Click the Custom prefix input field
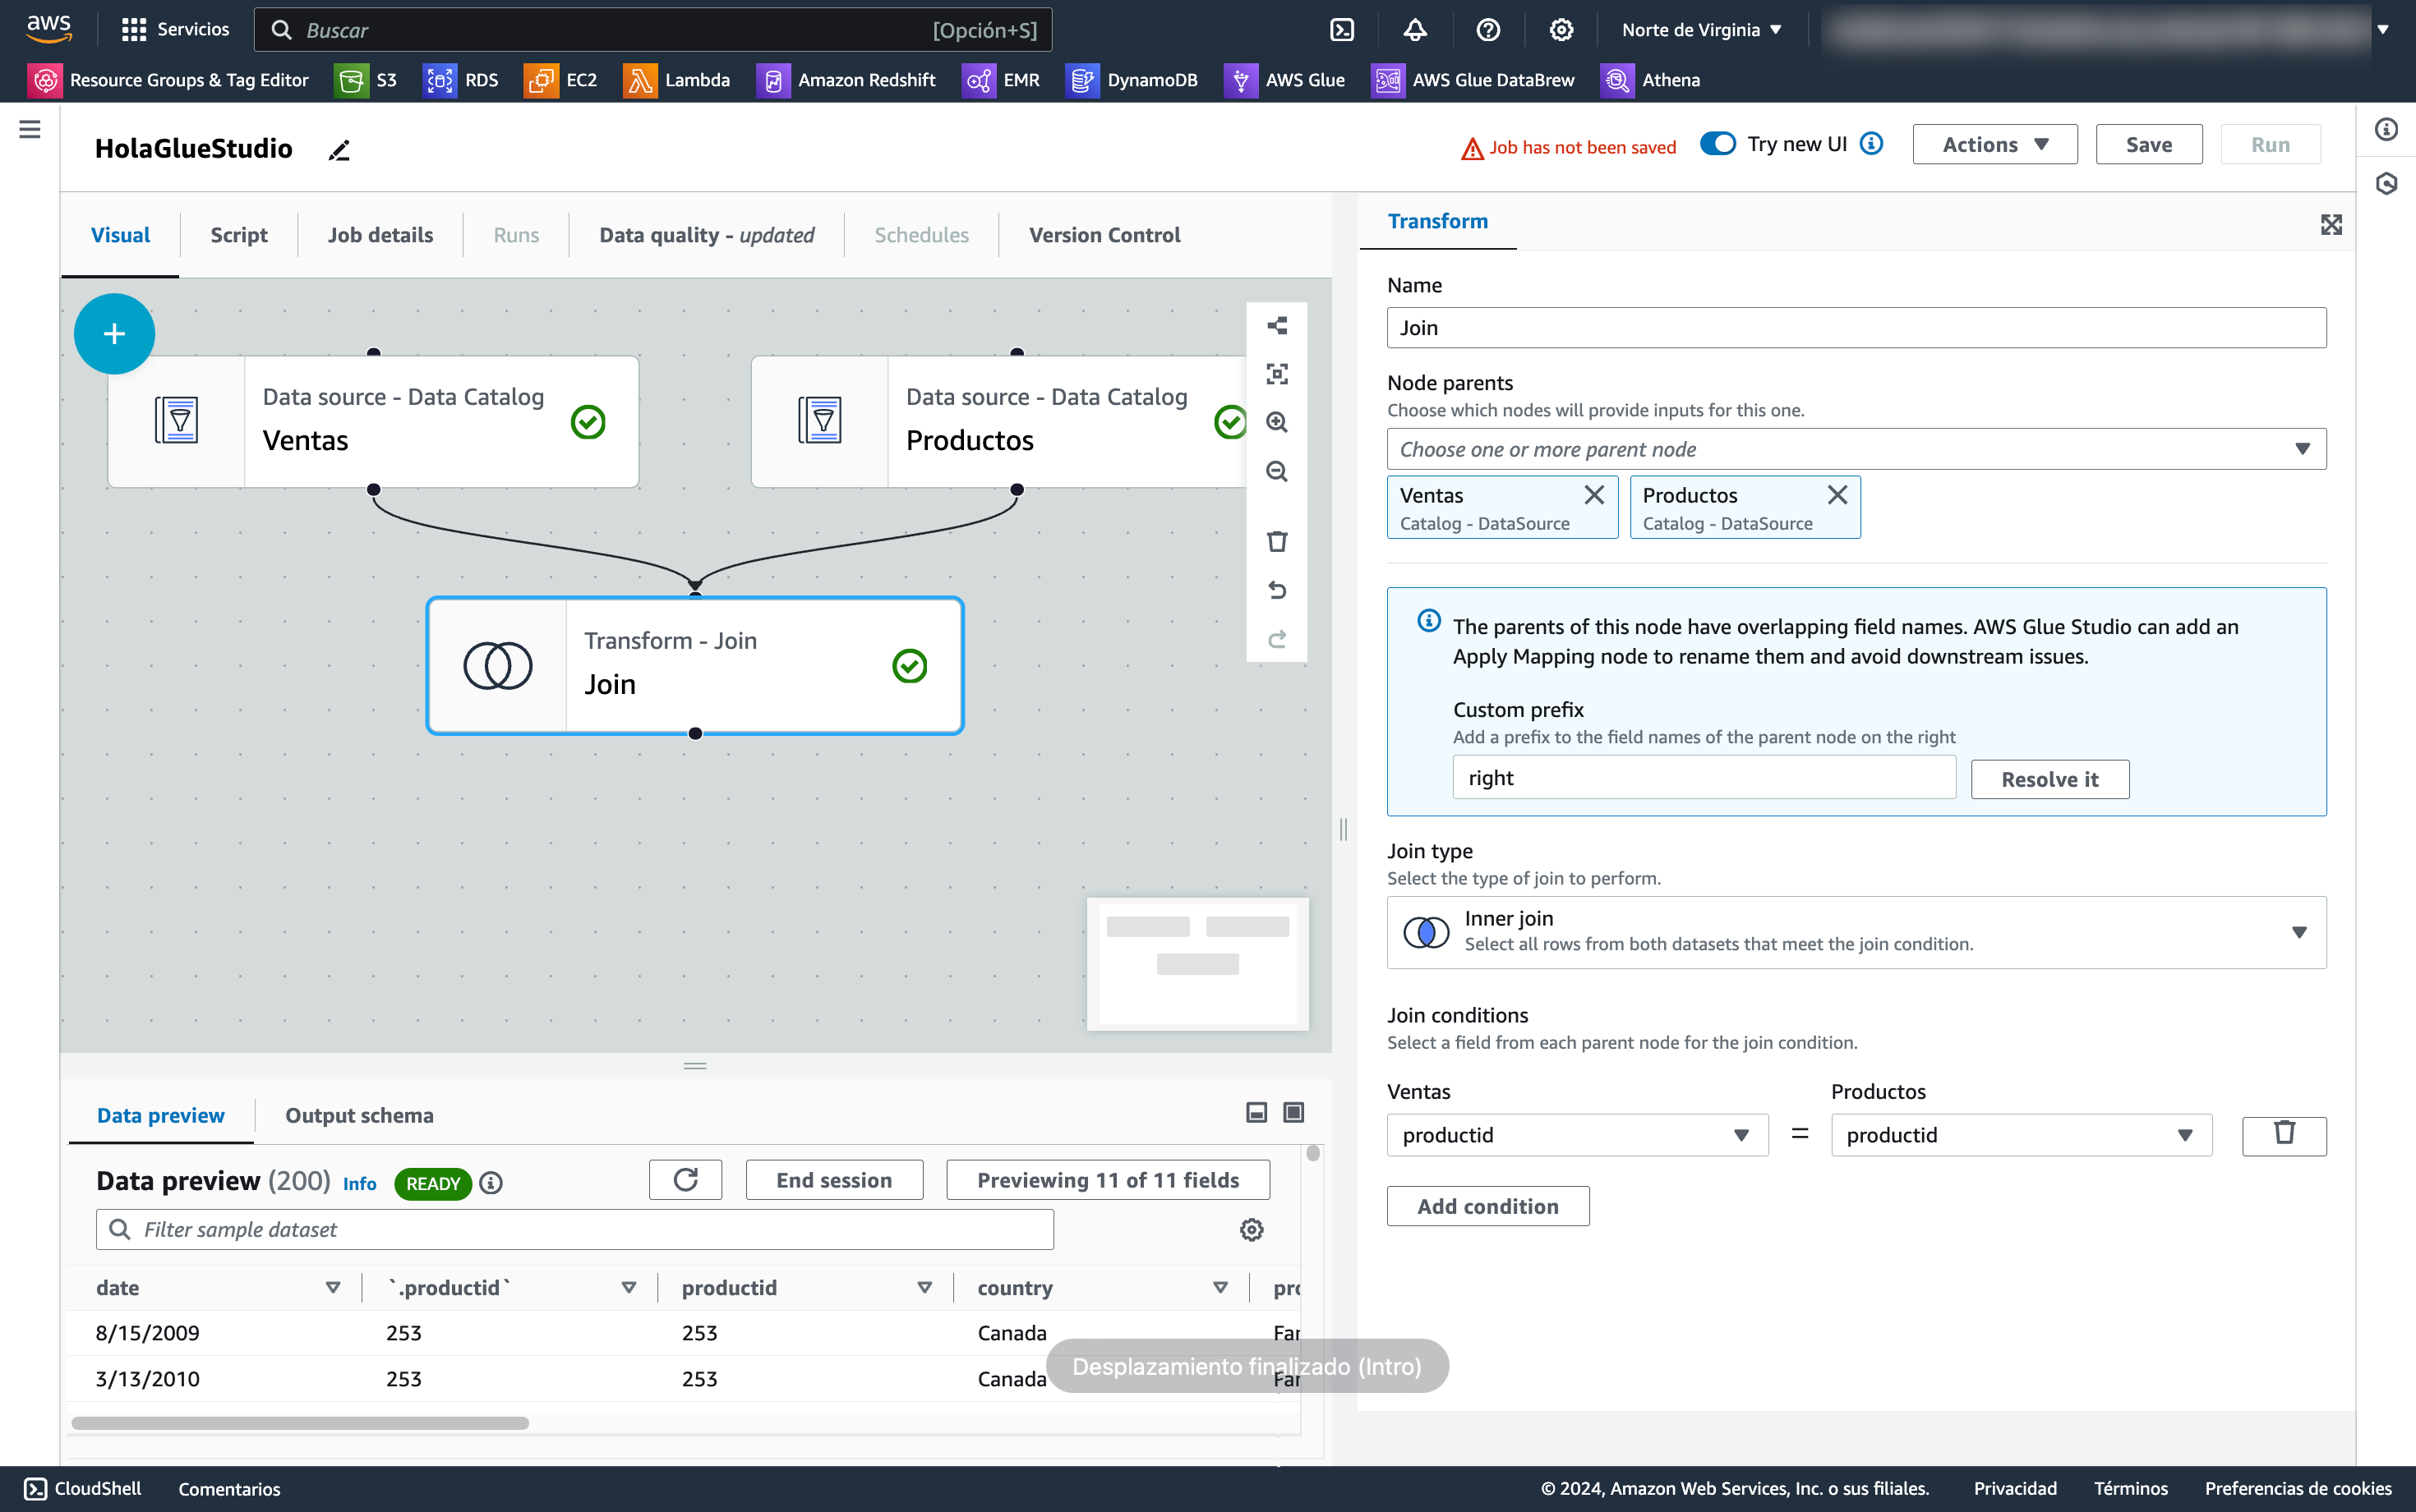The height and width of the screenshot is (1512, 2416). pyautogui.click(x=1704, y=778)
